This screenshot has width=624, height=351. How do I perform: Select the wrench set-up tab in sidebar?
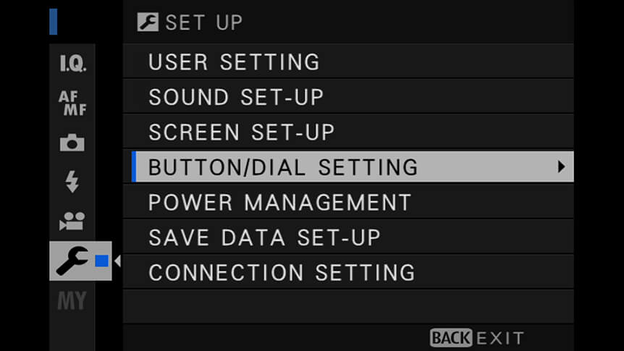(72, 261)
